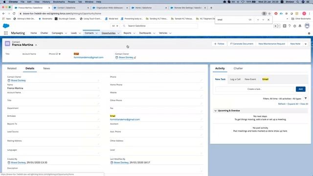313x176 pixels.
Task: Open the Favorites star icon
Action: 275,26
